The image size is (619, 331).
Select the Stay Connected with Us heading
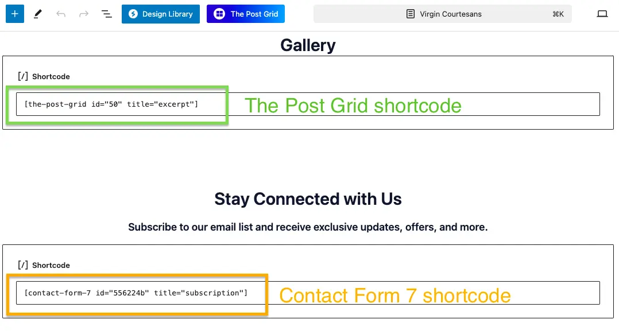click(x=308, y=199)
